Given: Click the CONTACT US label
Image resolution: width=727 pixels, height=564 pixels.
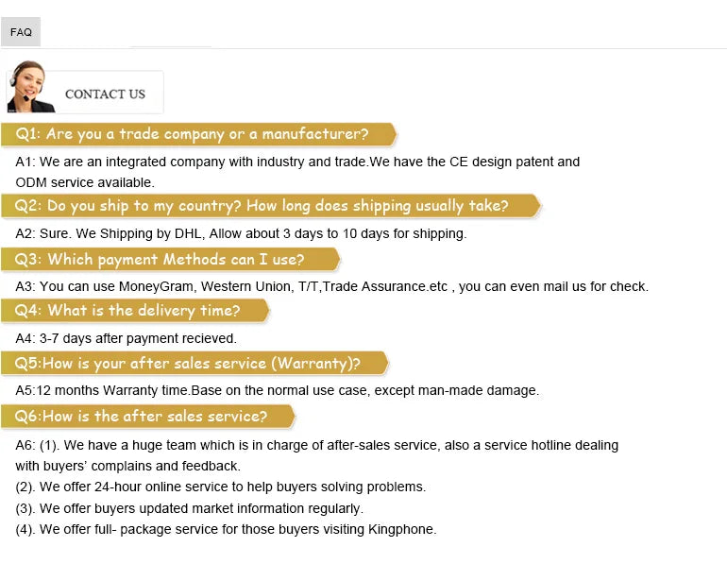Looking at the screenshot, I should 105,94.
